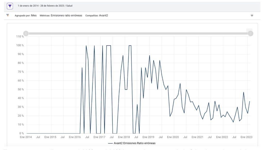Viewport: 264px width, 150px height.
Task: Click the Ene 2023 x-axis label
Action: click(x=246, y=137)
